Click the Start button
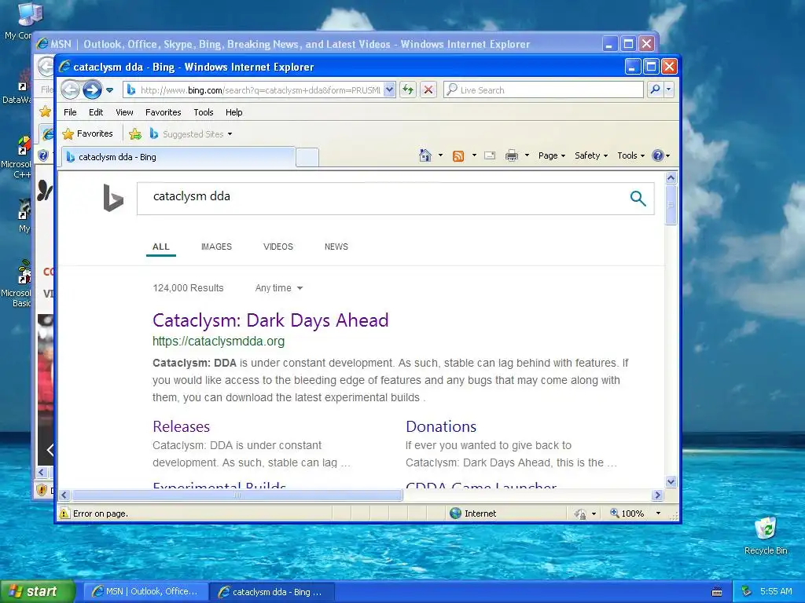 click(x=37, y=591)
